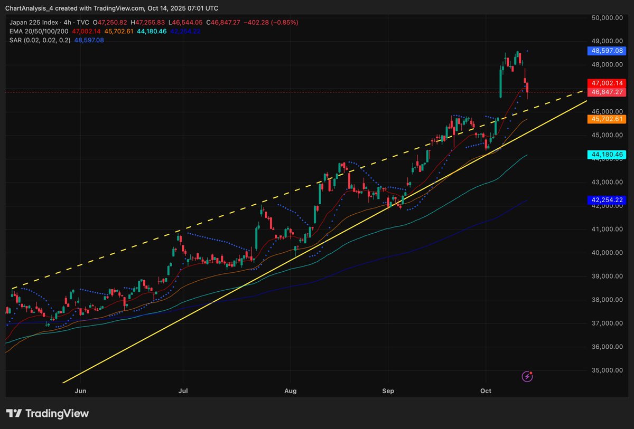Select the red 47,002.14 EMA 20 label
This screenshot has height=429, width=634.
(x=606, y=83)
